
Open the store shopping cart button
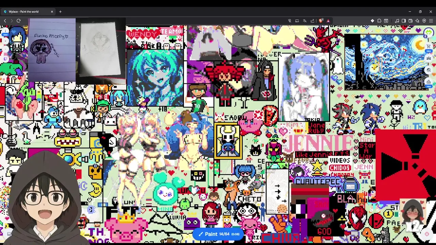coord(429,46)
